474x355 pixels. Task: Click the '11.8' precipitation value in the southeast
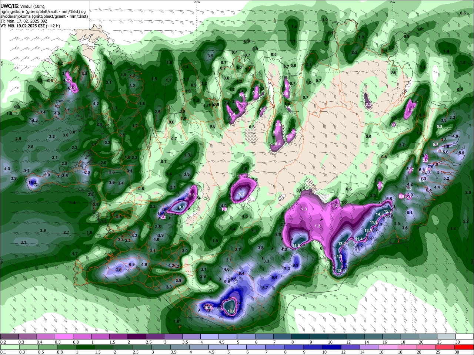tap(374, 222)
